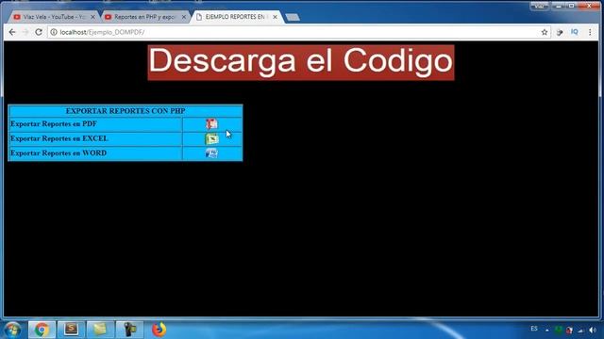Click the green tray icon

tap(558, 330)
